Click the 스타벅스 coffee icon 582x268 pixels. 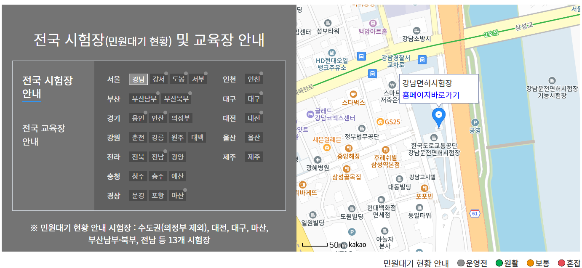pyautogui.click(x=353, y=94)
